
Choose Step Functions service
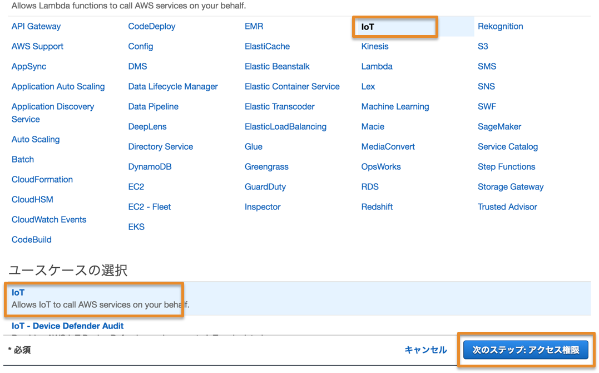[506, 167]
